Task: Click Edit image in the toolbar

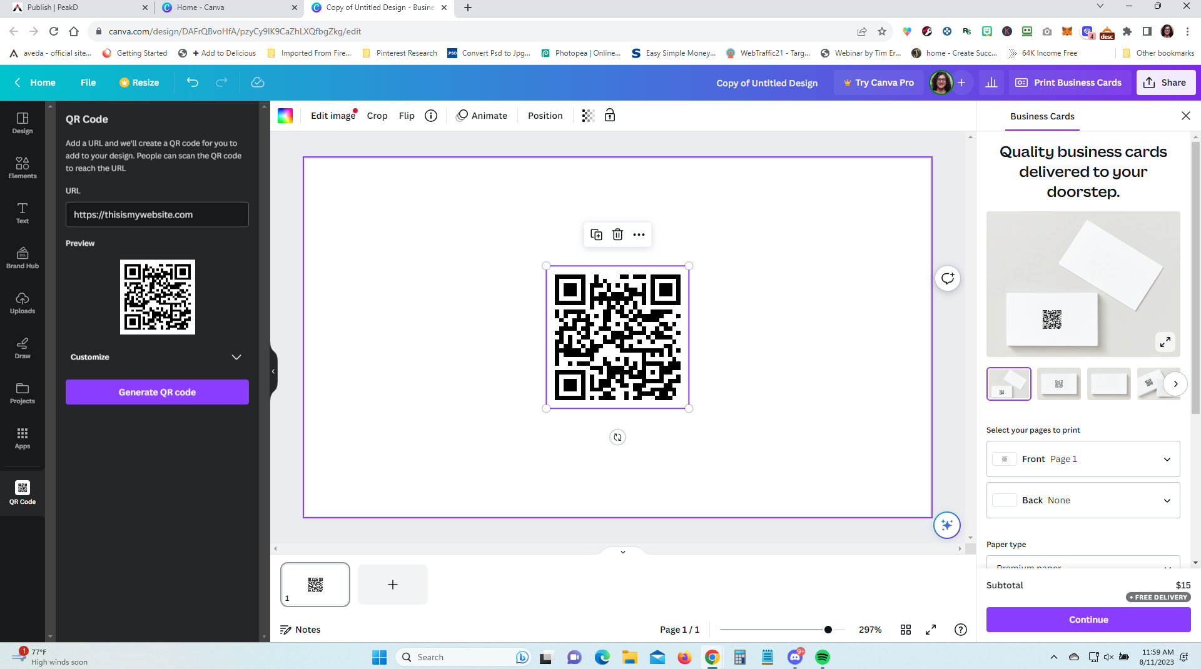Action: pyautogui.click(x=333, y=116)
